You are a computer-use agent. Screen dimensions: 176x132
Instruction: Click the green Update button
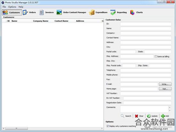(x=152, y=116)
